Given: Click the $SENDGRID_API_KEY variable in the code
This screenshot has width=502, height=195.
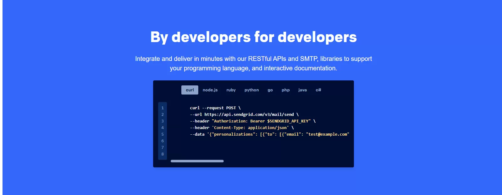Looking at the screenshot, I should (289, 121).
